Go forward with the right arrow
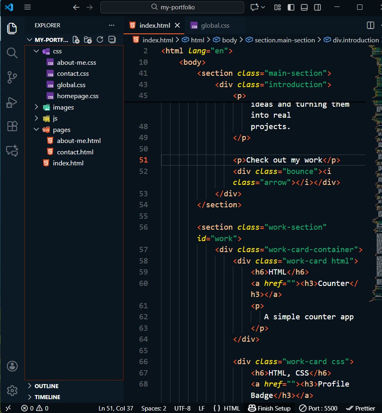Screen dimensions: 382x413 pos(90,7)
